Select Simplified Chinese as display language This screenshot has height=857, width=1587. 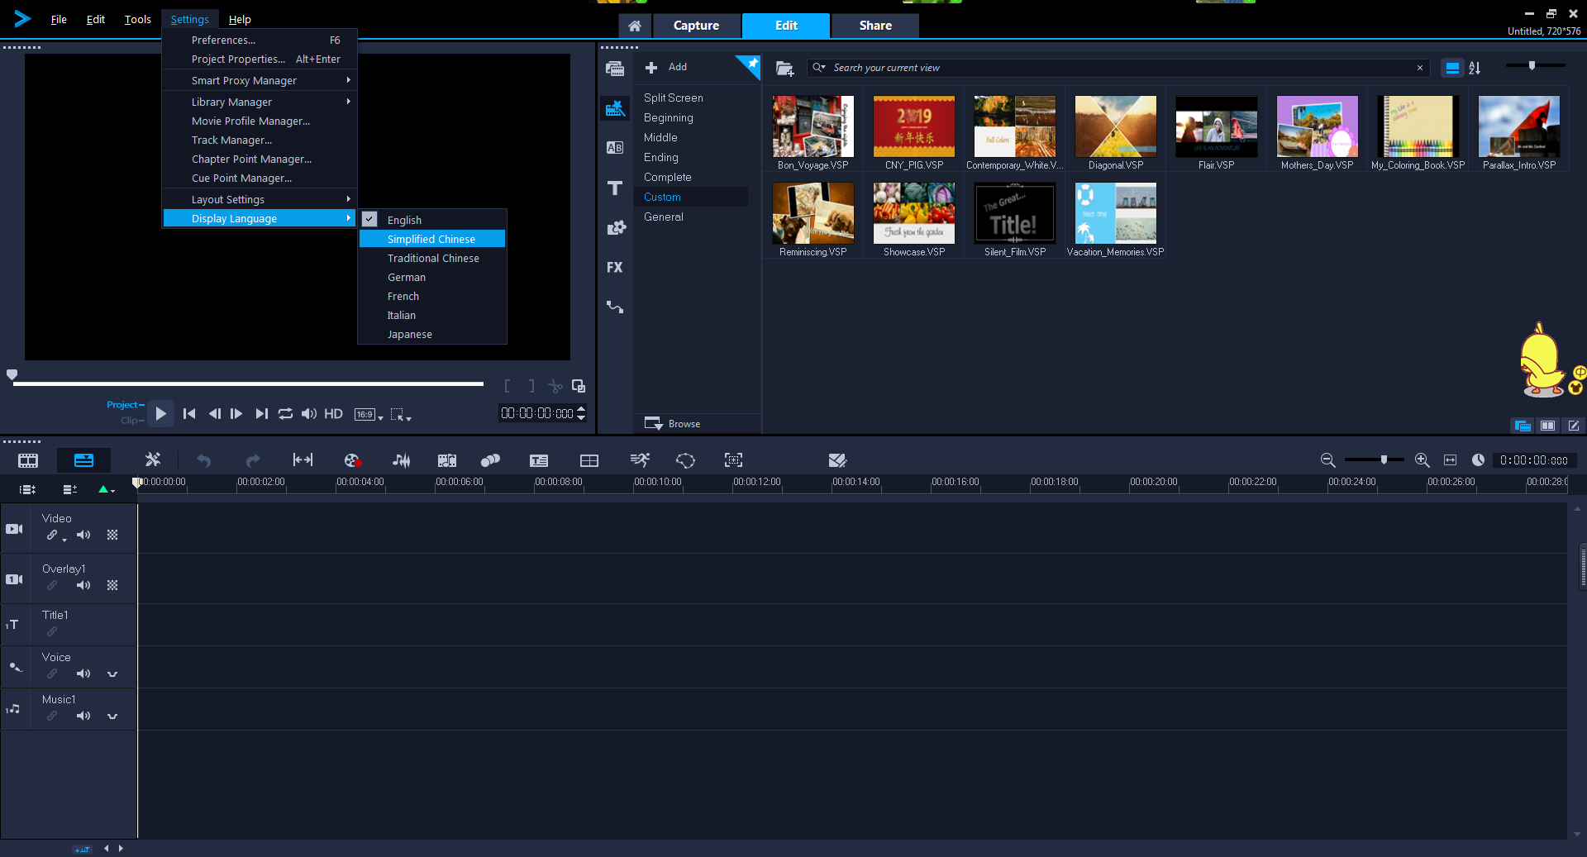click(x=431, y=238)
